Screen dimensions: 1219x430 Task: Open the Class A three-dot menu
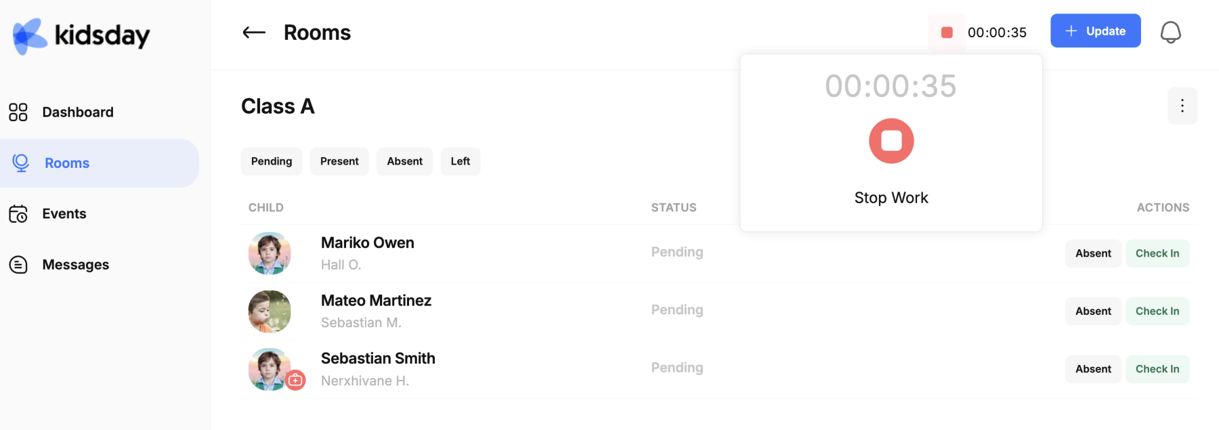tap(1182, 106)
